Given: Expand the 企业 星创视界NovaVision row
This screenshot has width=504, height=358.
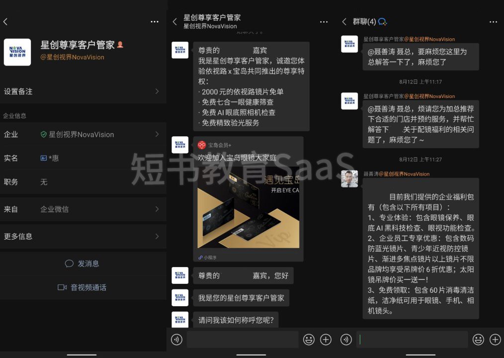Looking at the screenshot, I should point(83,134).
